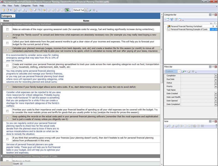Open the Default Task view dropdown
Viewport: 218px width, 166px height.
tap(86, 10)
